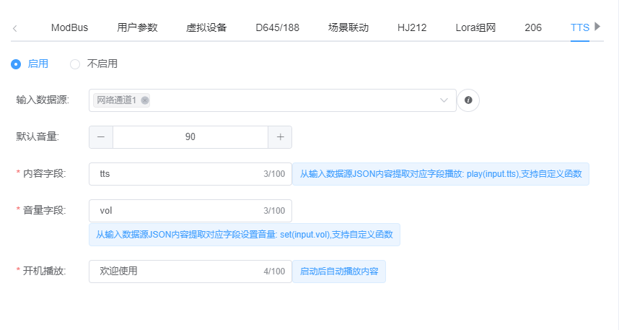Switch to the 虚拟设备 tab
This screenshot has height=330, width=619.
coord(206,27)
